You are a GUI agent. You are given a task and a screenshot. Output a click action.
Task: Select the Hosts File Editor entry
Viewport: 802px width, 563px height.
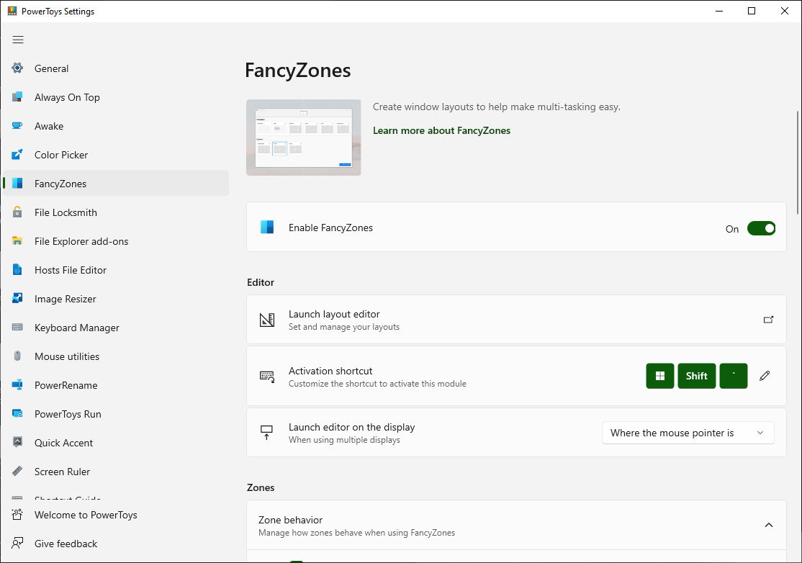click(x=70, y=270)
